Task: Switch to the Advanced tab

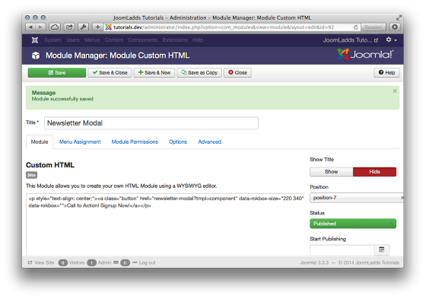Action: point(209,142)
